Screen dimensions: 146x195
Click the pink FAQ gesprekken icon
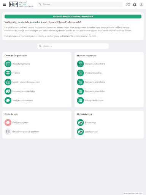coord(8,123)
